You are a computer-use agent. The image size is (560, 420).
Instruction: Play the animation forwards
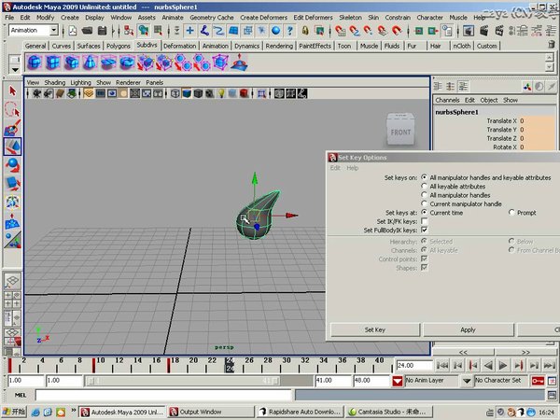502,366
